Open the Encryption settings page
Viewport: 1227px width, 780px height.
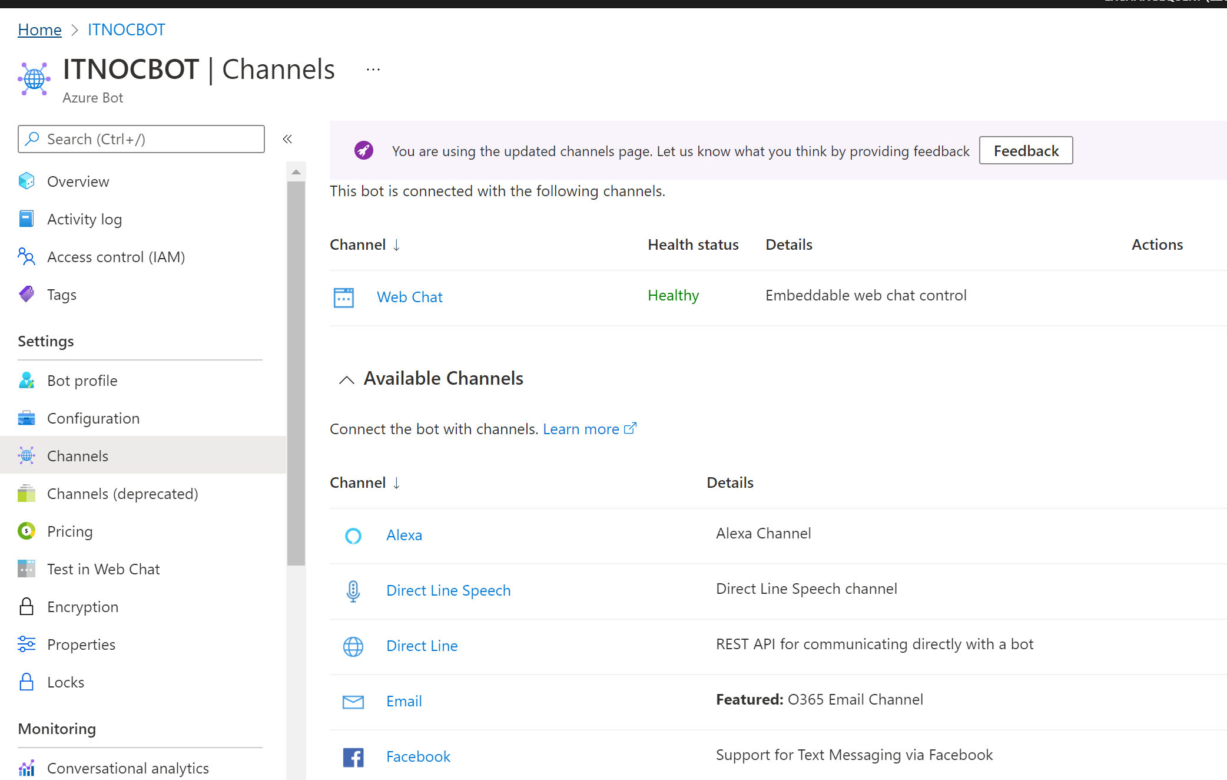[82, 607]
